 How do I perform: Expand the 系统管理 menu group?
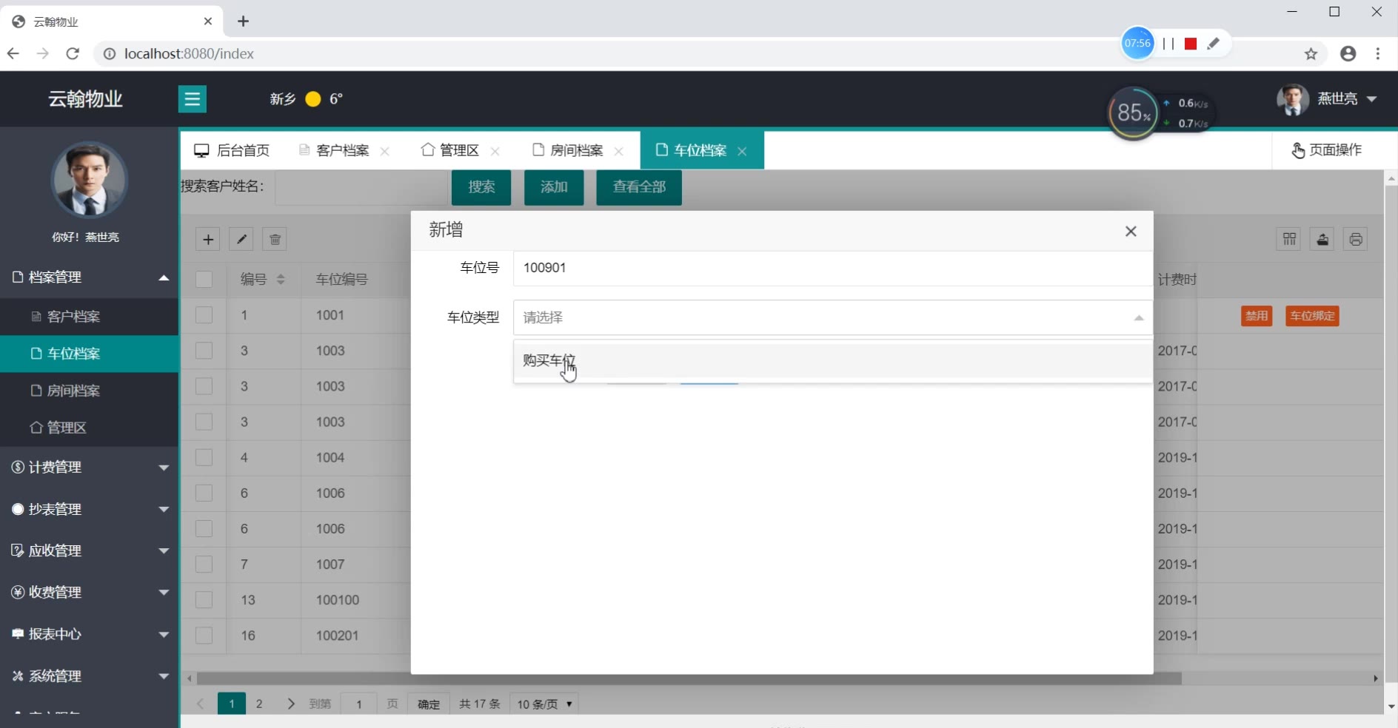tap(89, 676)
